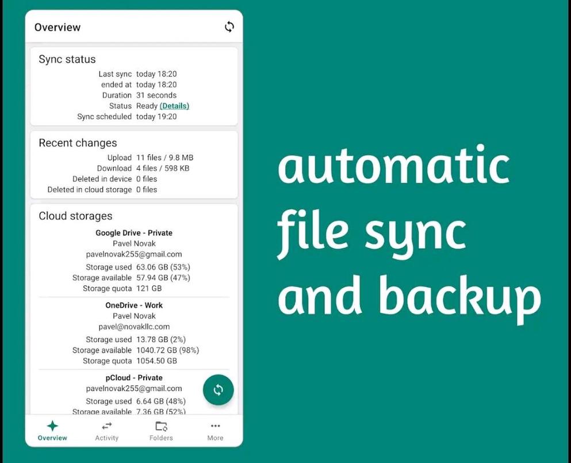Click the Google Drive pavelnovak255@gmail.com email
This screenshot has width=571, height=463.
[x=134, y=254]
